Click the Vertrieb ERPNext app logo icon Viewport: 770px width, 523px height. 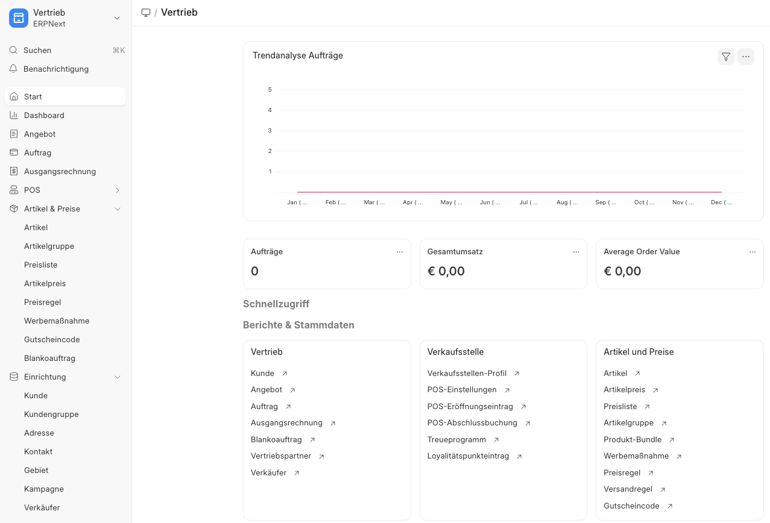coord(19,18)
